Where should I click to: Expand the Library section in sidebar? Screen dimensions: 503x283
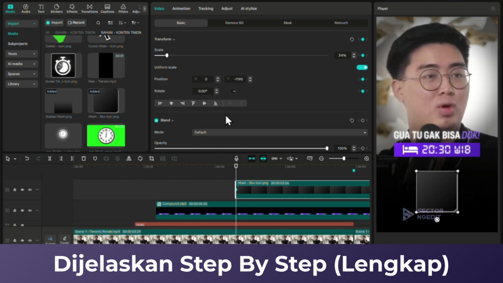[21, 84]
